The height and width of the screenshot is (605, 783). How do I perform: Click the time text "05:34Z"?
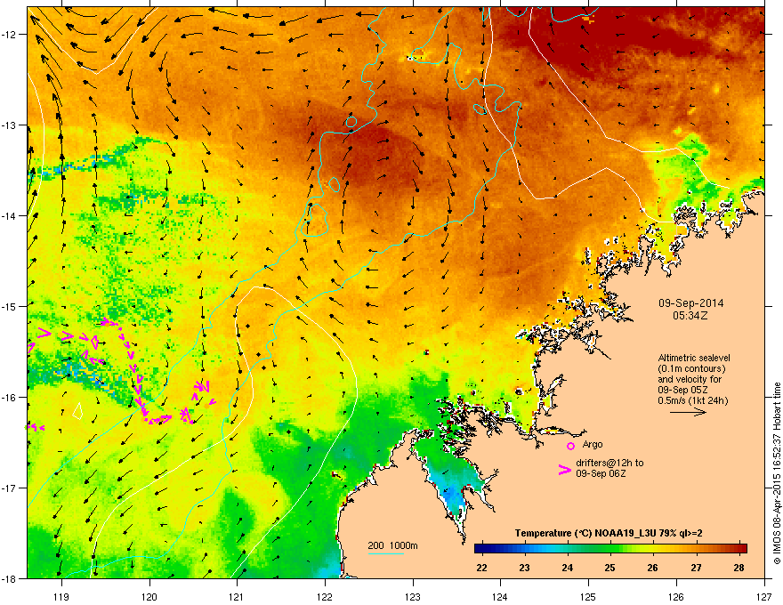690,316
